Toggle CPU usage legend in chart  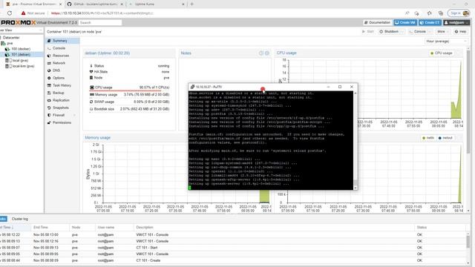pos(441,53)
